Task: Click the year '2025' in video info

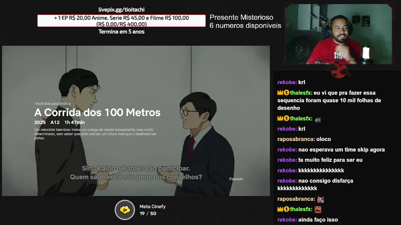Action: (x=40, y=122)
